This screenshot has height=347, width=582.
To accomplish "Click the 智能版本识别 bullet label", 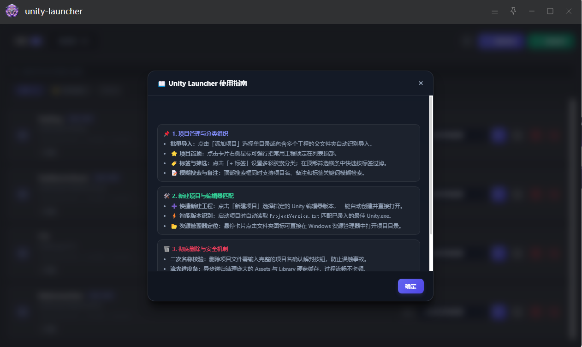I will point(196,216).
